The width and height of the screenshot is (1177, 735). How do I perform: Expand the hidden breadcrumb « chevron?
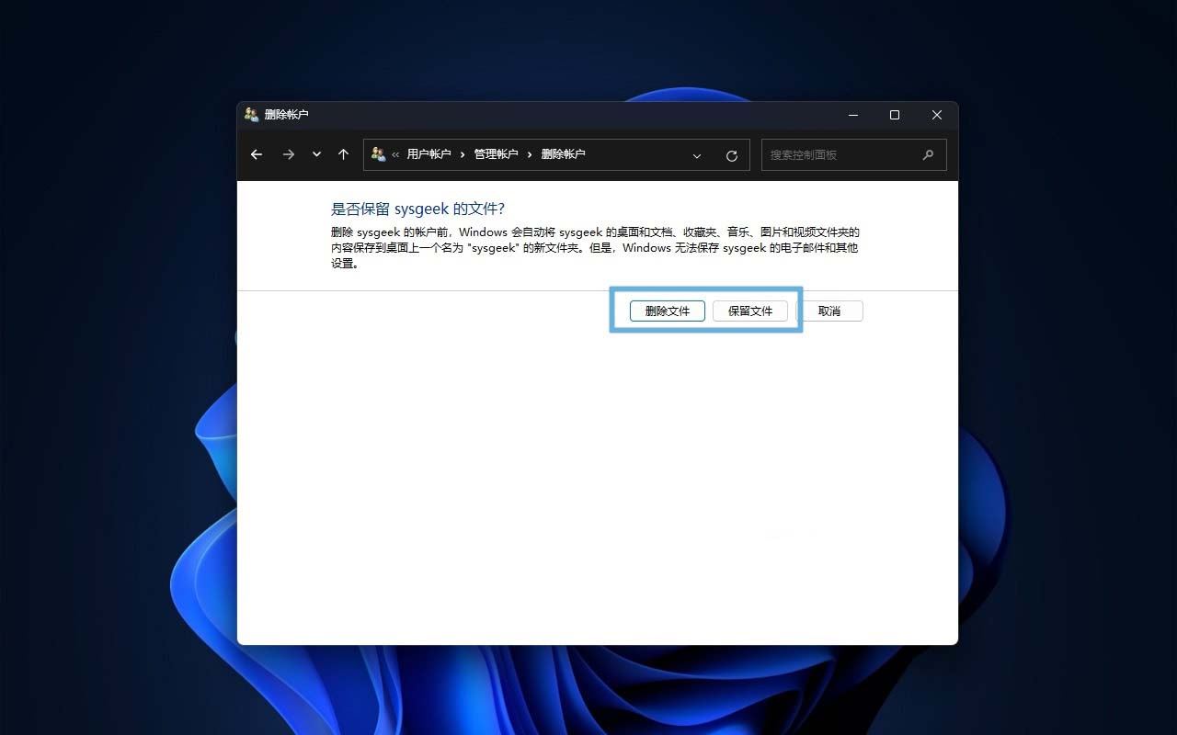(395, 155)
